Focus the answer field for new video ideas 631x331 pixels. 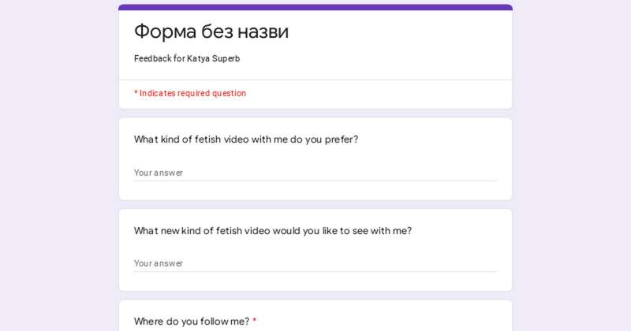315,263
